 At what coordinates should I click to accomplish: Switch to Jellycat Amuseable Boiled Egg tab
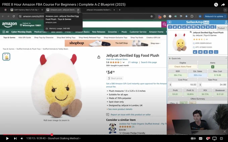(99, 10)
